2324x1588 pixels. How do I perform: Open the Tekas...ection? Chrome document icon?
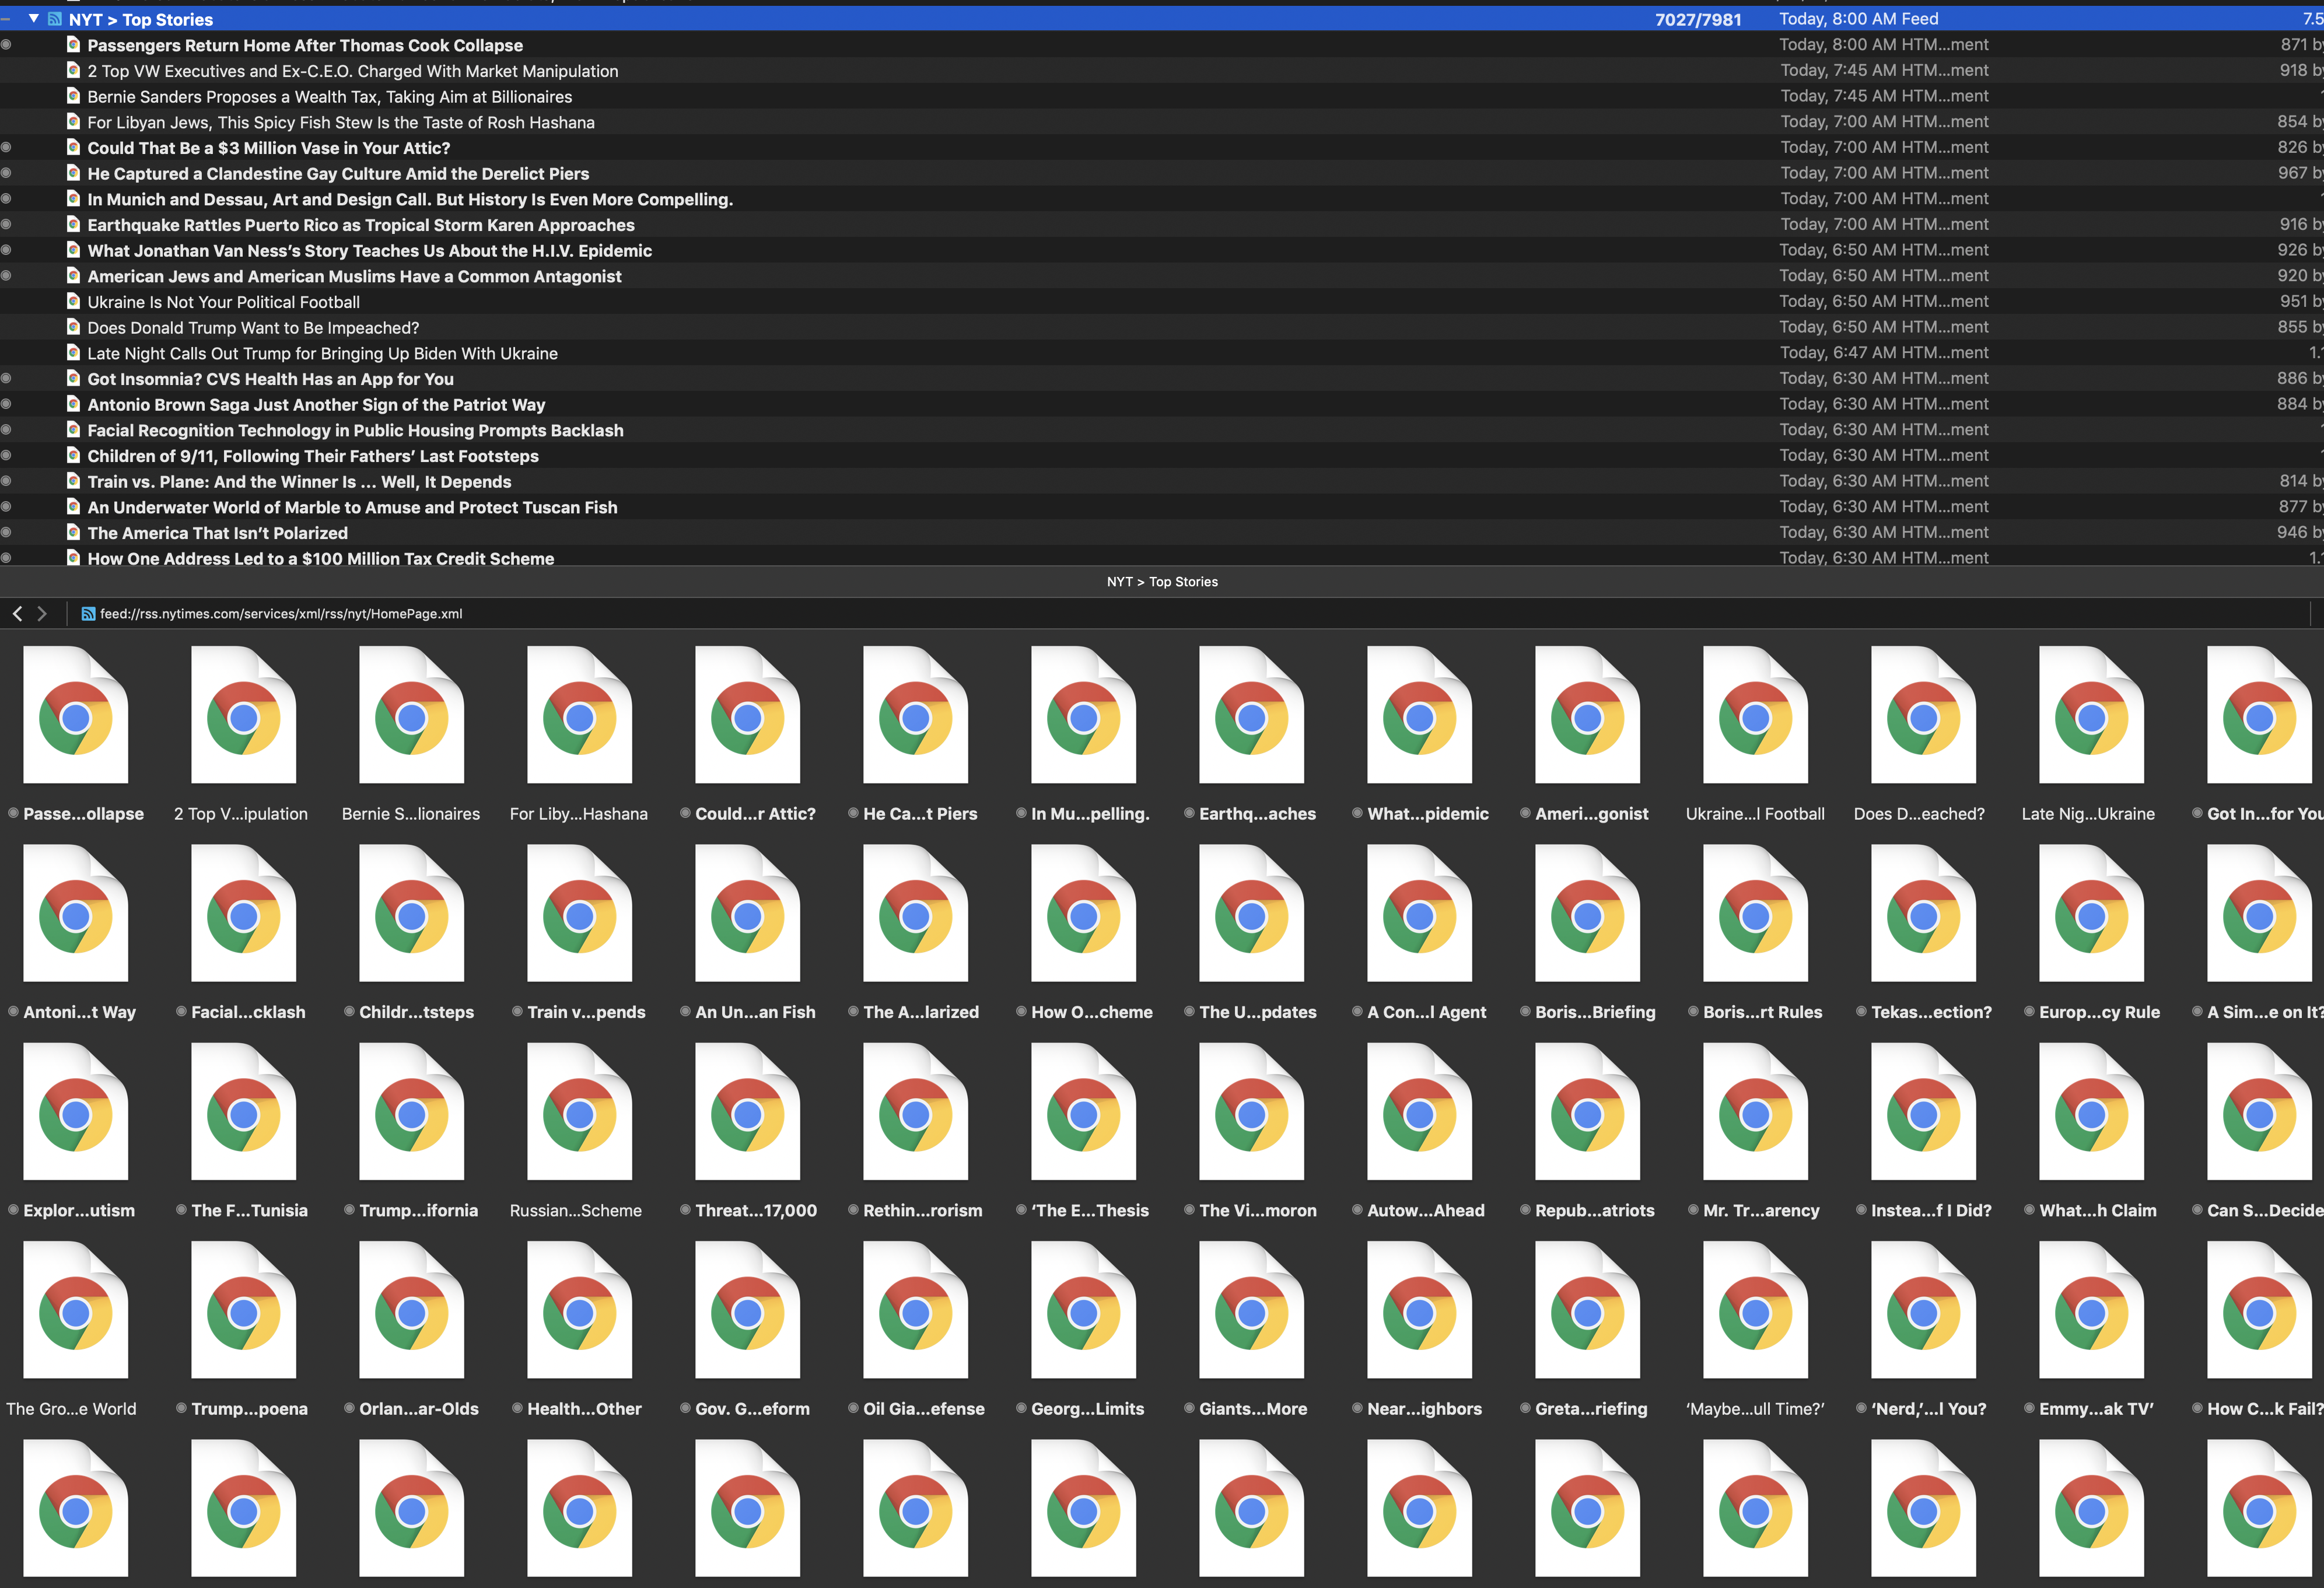(1924, 912)
